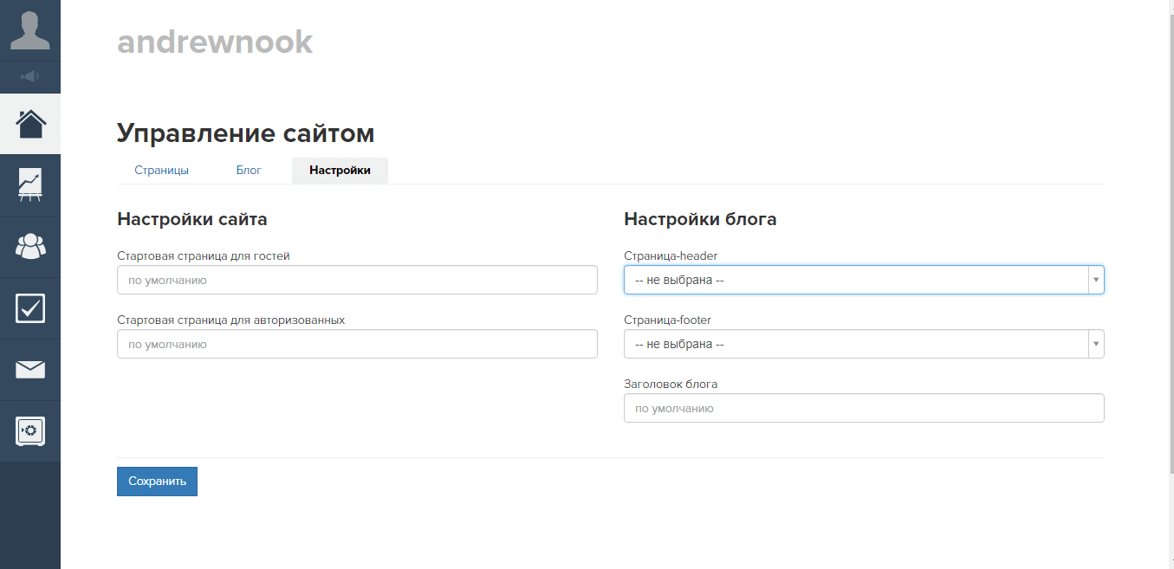Expand the Страница-footer dropdown
1174x569 pixels.
[863, 344]
